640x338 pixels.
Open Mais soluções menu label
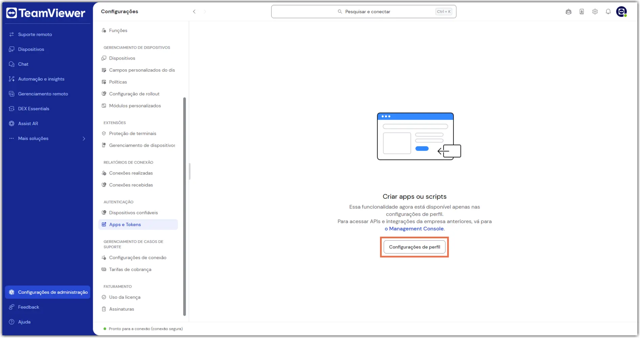point(33,139)
